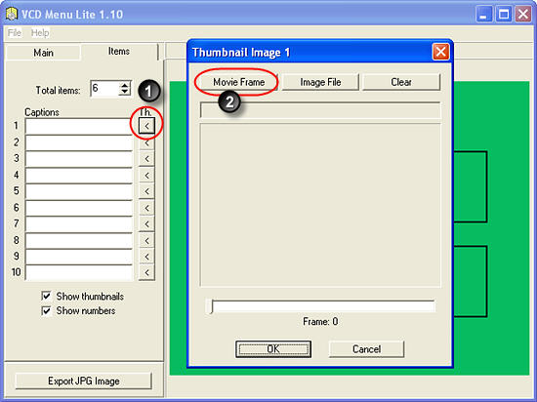This screenshot has width=537, height=402.
Task: Switch to the Main tab
Action: [44, 53]
